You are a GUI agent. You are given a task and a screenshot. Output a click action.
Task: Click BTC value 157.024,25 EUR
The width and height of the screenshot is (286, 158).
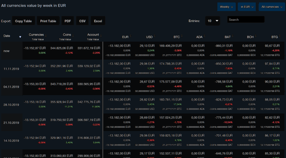coord(170,118)
